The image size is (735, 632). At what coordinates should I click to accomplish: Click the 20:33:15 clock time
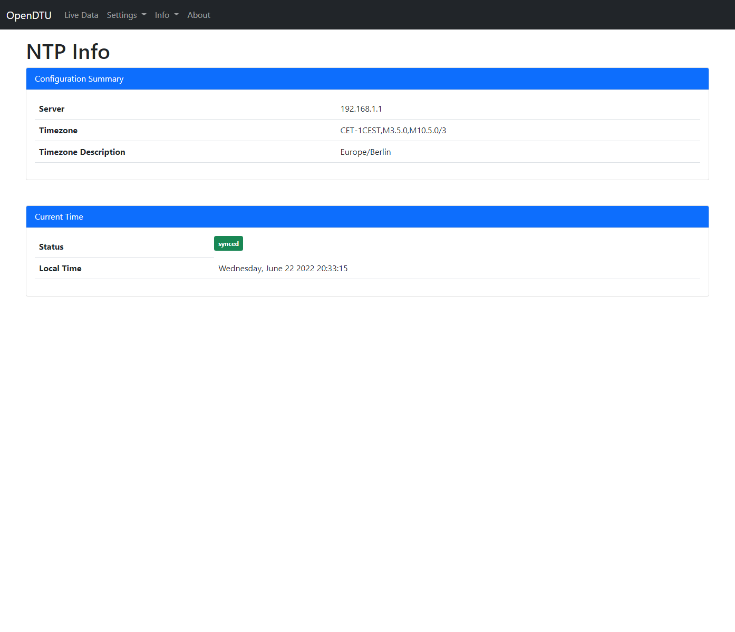pos(332,269)
